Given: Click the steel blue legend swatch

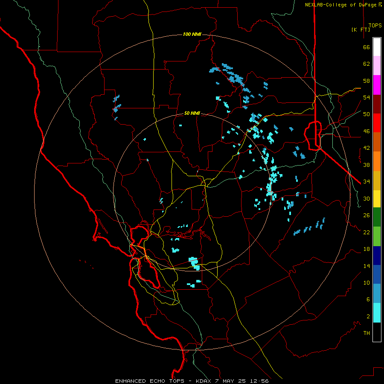Looking at the screenshot, I should point(377,294).
